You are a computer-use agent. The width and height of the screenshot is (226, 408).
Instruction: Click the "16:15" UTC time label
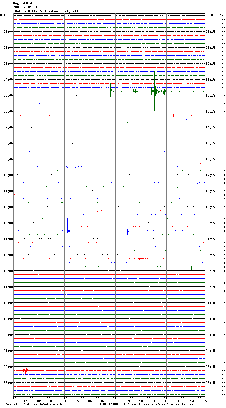coord(210,159)
